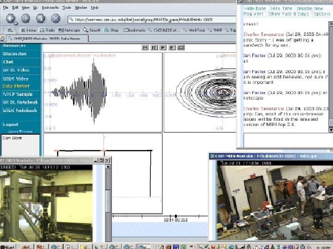Pause the data viewer playback
Viewport: 333px width, 249px height.
154,47
